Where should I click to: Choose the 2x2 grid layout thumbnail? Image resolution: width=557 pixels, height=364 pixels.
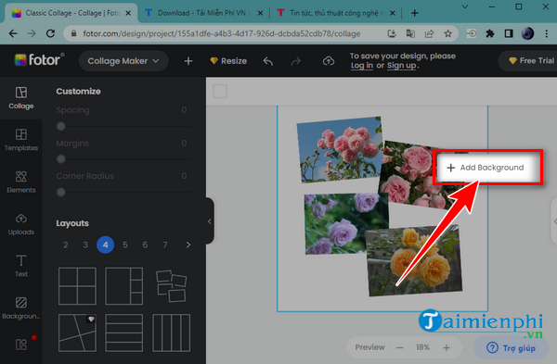click(x=77, y=286)
